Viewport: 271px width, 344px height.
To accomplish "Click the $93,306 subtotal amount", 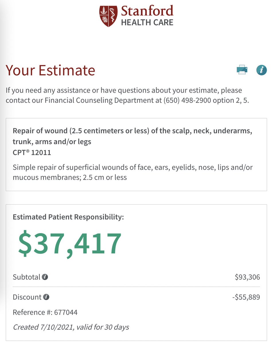I will 247,277.
